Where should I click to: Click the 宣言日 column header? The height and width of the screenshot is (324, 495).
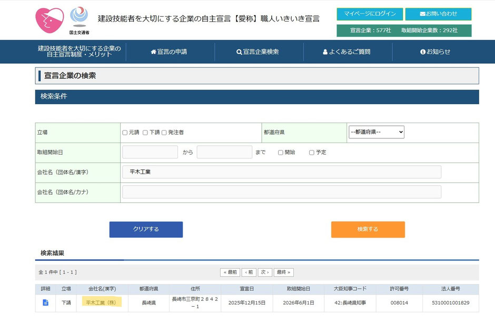(247, 289)
